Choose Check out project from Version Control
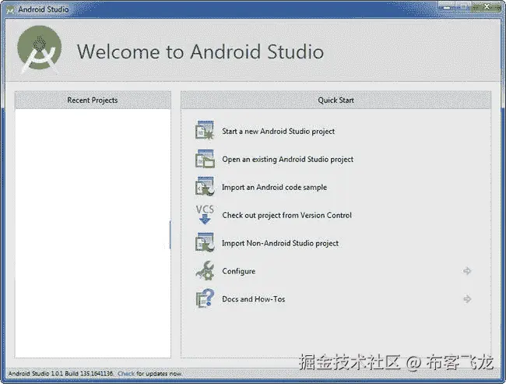Screen dimensions: 506x384 coord(286,215)
